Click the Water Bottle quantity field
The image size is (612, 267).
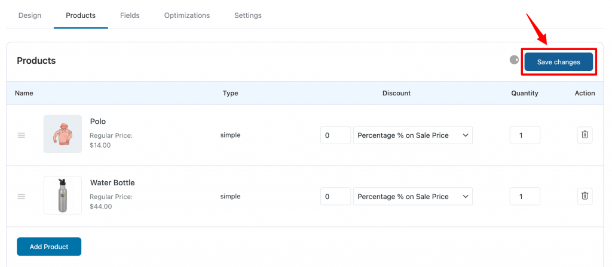525,196
